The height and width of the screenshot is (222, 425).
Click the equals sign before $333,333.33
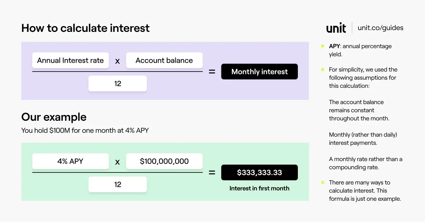point(212,172)
